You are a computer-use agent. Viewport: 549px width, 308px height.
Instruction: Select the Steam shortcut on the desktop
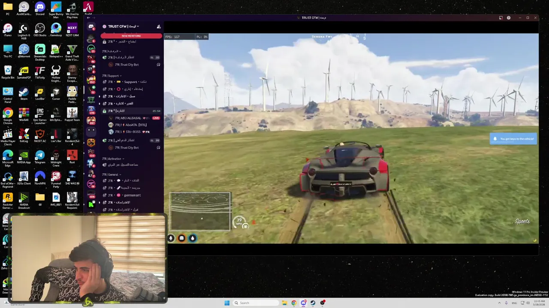click(x=24, y=93)
